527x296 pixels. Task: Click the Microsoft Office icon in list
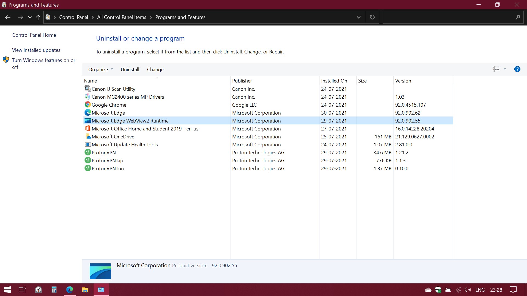[88, 129]
